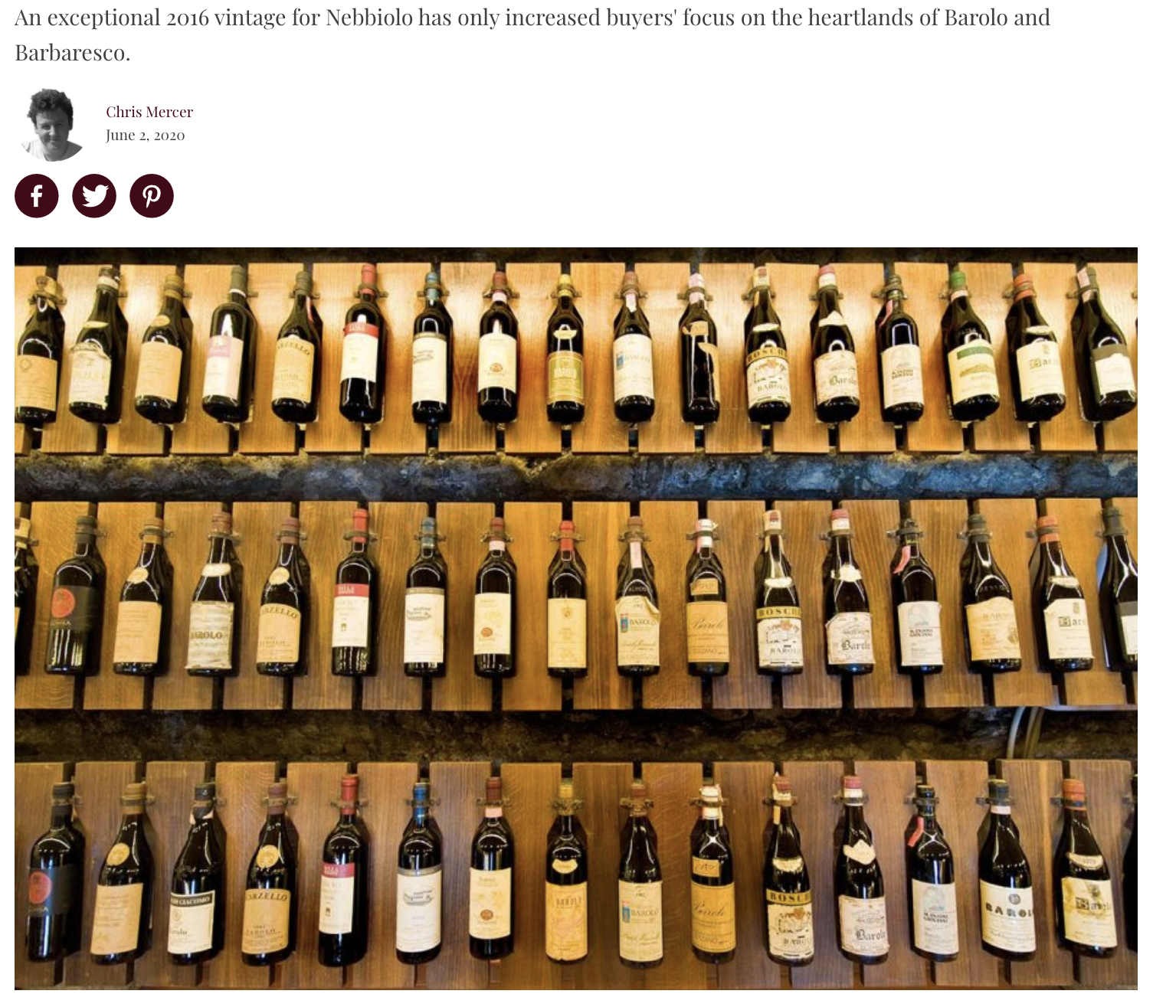This screenshot has height=1007, width=1153.
Task: Share the article on Twitter
Action: (94, 196)
